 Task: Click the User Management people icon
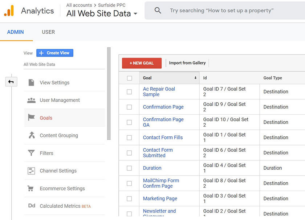[x=32, y=100]
